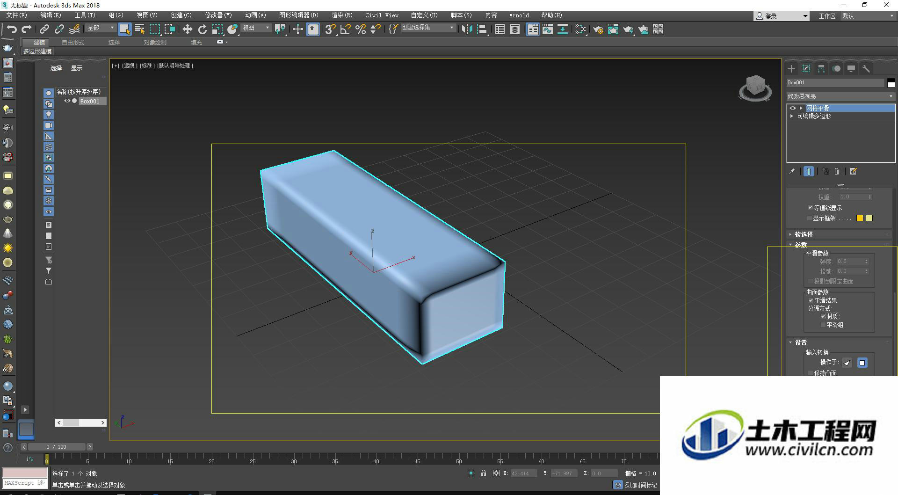Viewport: 898px width, 495px height.
Task: Switch to the Utilities wrench panel tab
Action: [866, 69]
